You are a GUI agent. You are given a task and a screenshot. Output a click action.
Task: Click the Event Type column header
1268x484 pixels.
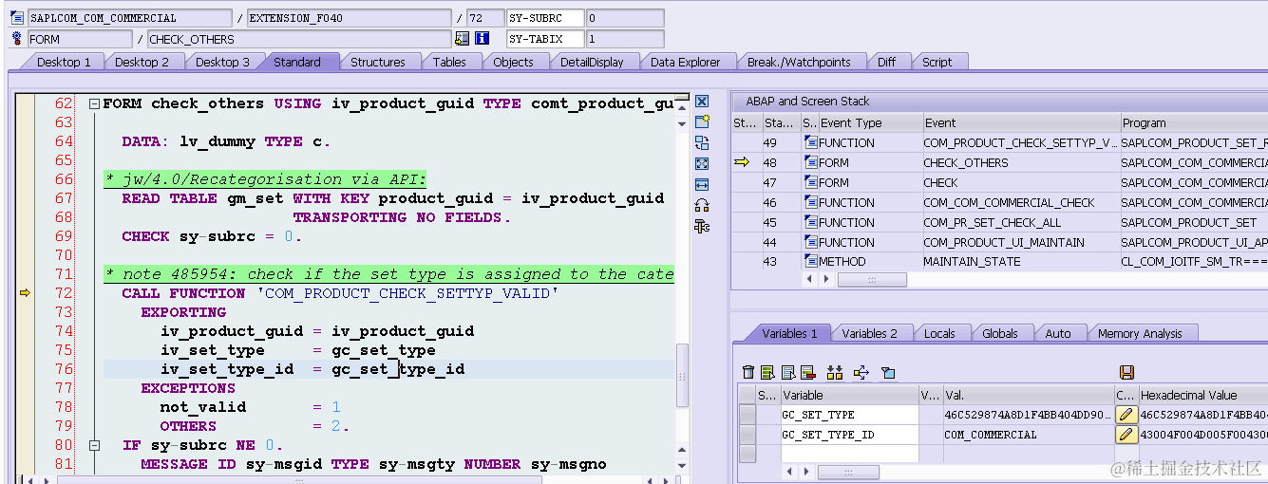[x=870, y=122]
